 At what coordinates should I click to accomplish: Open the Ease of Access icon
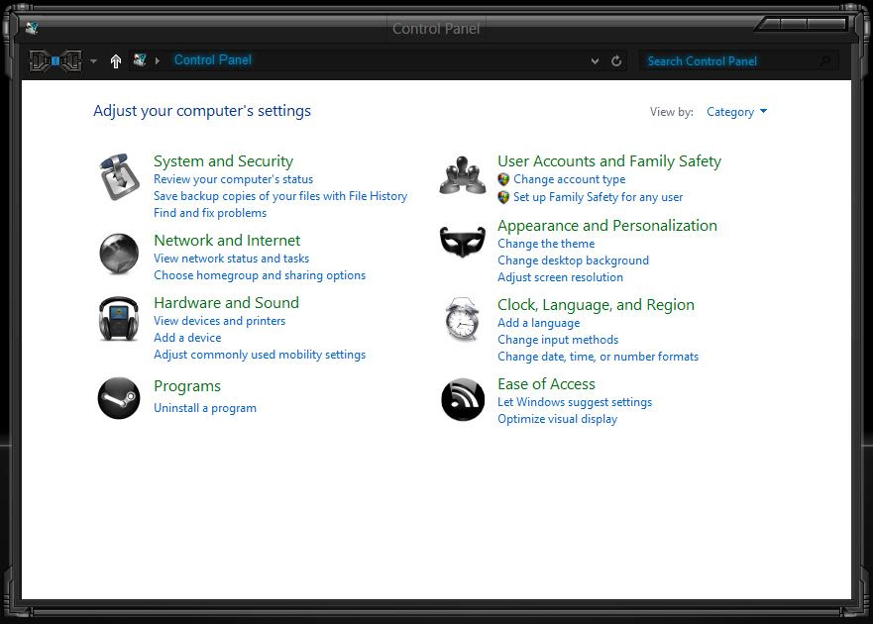(x=463, y=400)
